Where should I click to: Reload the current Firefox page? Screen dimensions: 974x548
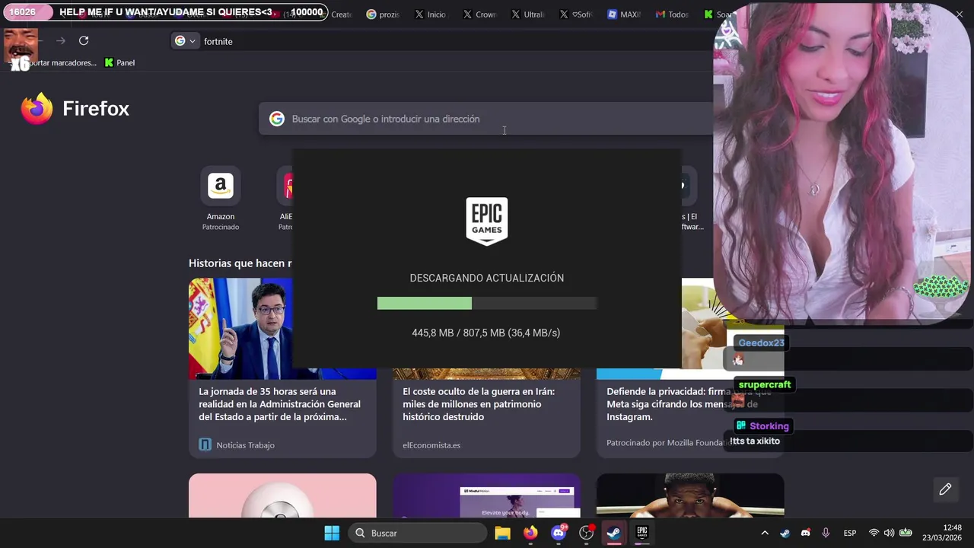84,41
